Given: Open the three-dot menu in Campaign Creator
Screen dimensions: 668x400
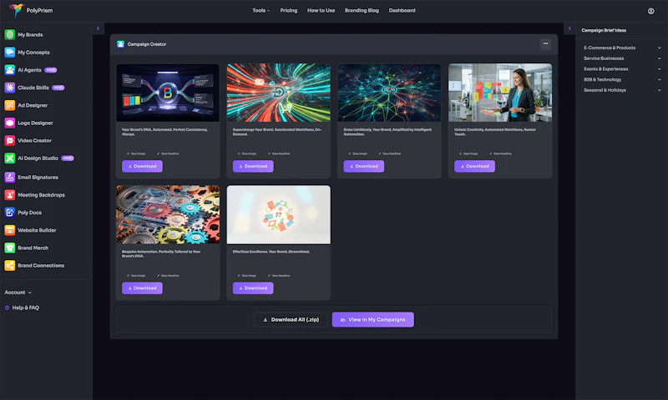Looking at the screenshot, I should click(545, 44).
